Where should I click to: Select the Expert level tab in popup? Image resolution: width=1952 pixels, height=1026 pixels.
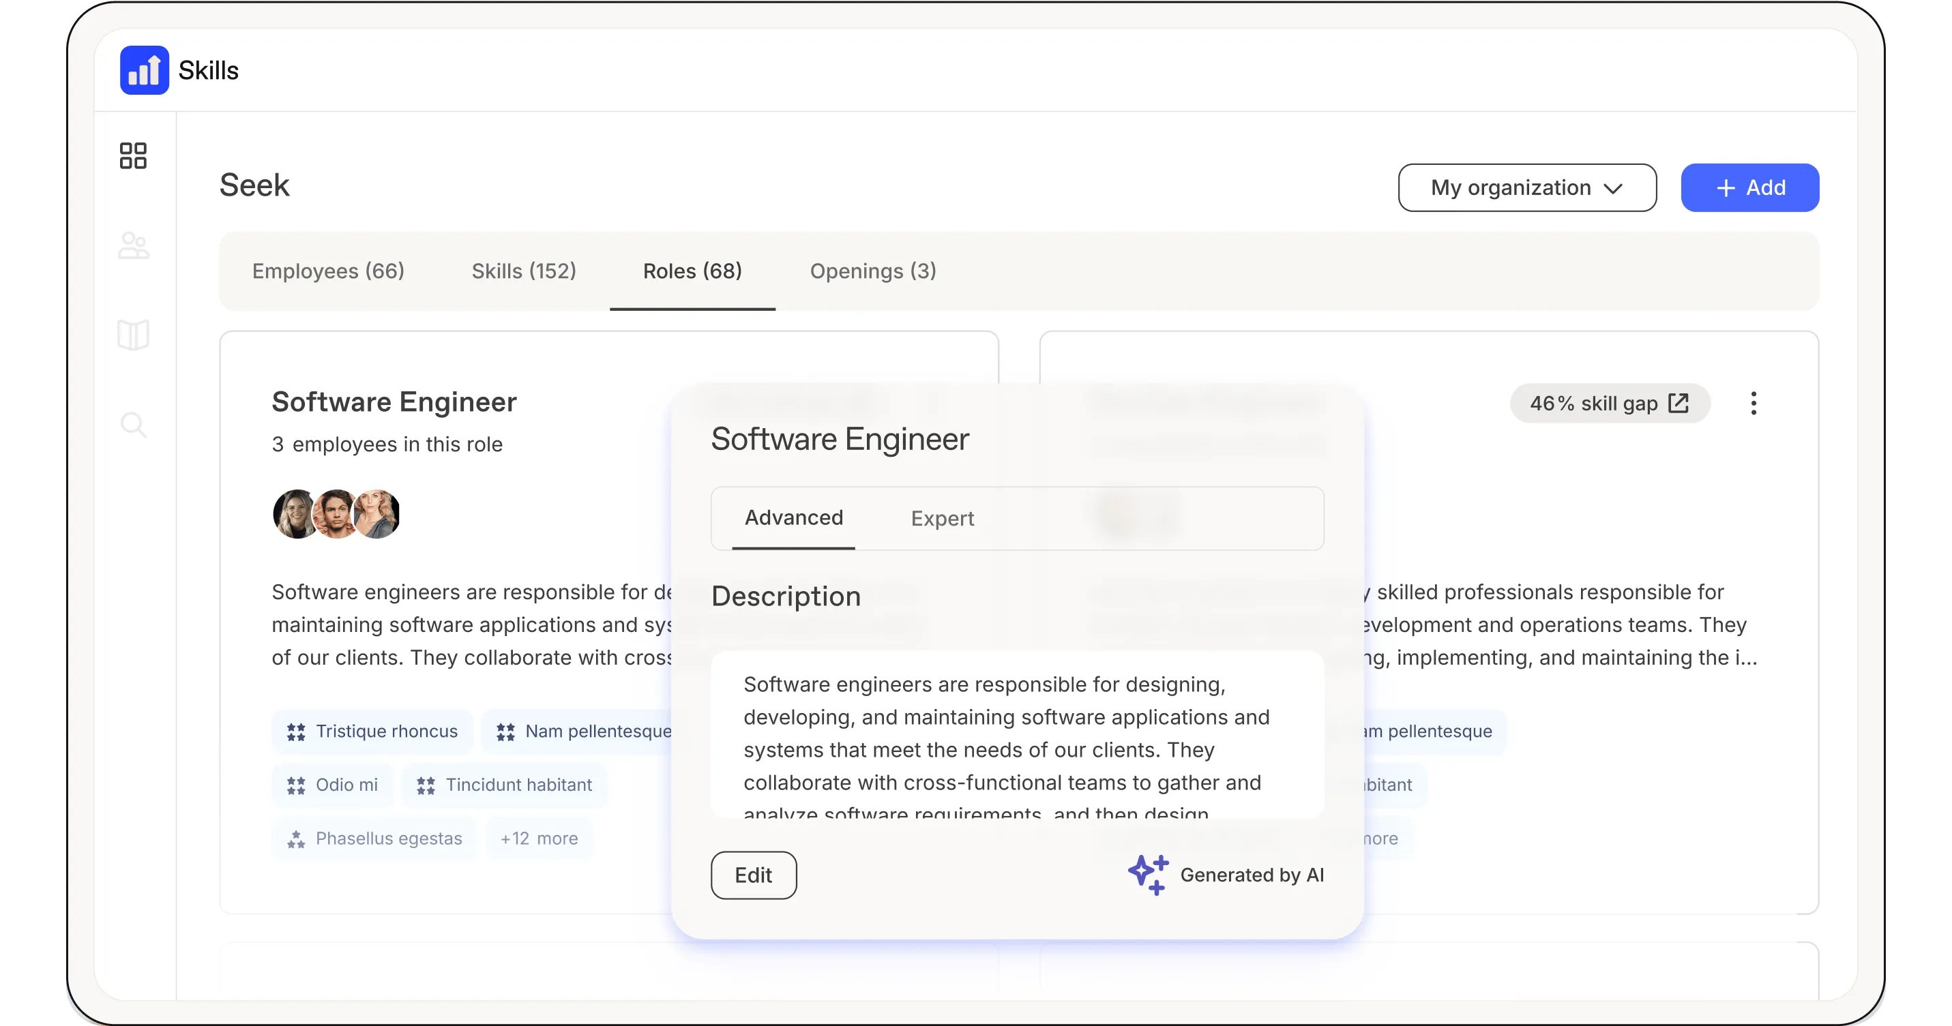click(942, 518)
